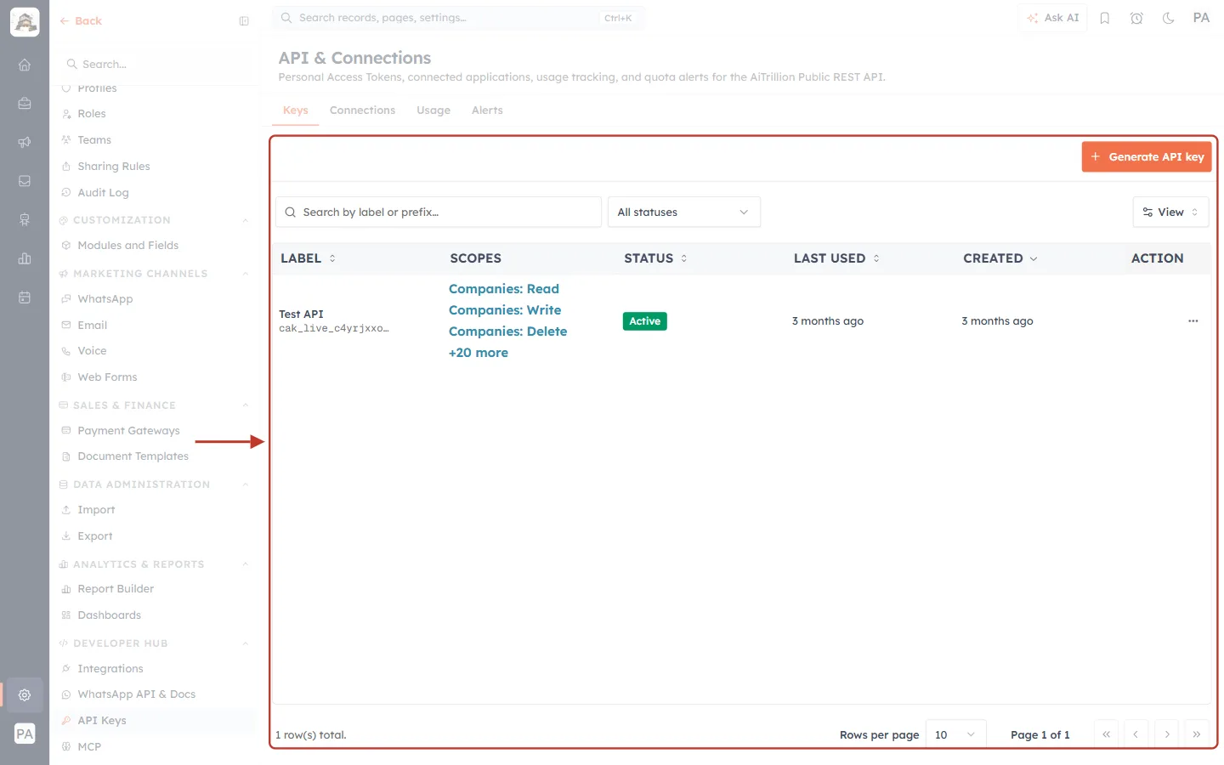Expand the +20 more scopes link
The image size is (1224, 765).
[x=479, y=353]
